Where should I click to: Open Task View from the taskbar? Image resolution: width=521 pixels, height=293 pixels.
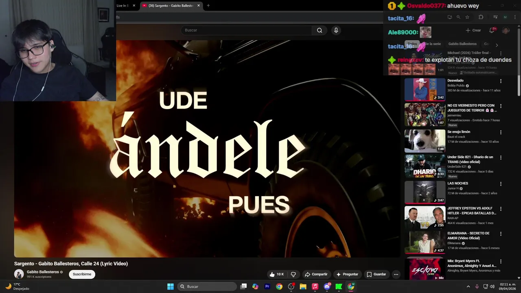coord(243,286)
